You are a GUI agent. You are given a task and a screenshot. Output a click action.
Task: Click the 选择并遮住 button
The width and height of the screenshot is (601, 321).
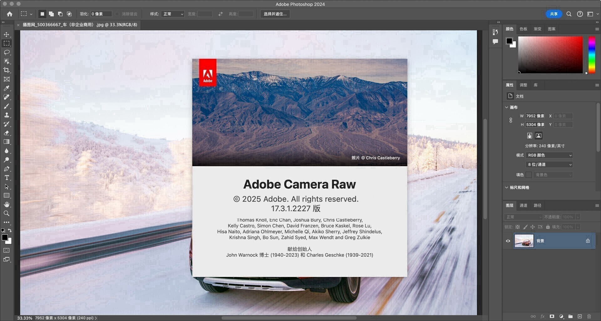point(275,14)
